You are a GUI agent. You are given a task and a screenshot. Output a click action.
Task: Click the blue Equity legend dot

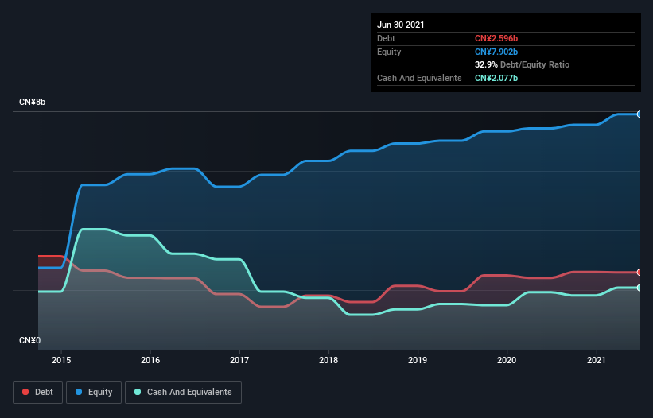click(x=79, y=392)
